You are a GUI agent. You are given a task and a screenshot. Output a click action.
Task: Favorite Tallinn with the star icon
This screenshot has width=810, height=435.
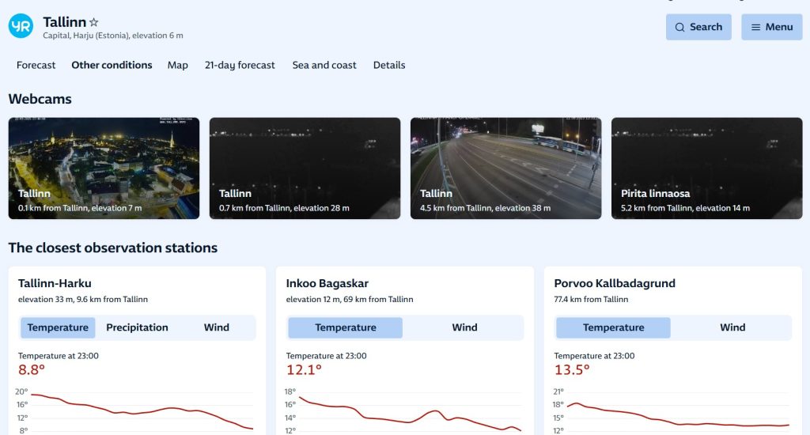[x=94, y=23]
